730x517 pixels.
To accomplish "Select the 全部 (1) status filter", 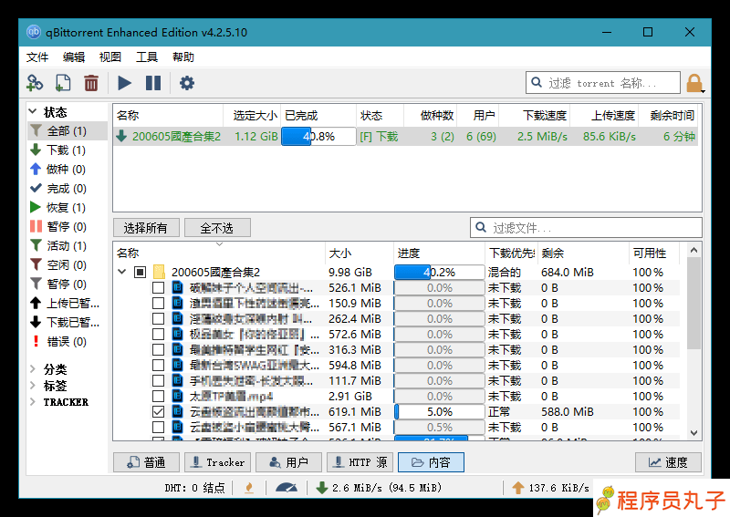I will (67, 130).
